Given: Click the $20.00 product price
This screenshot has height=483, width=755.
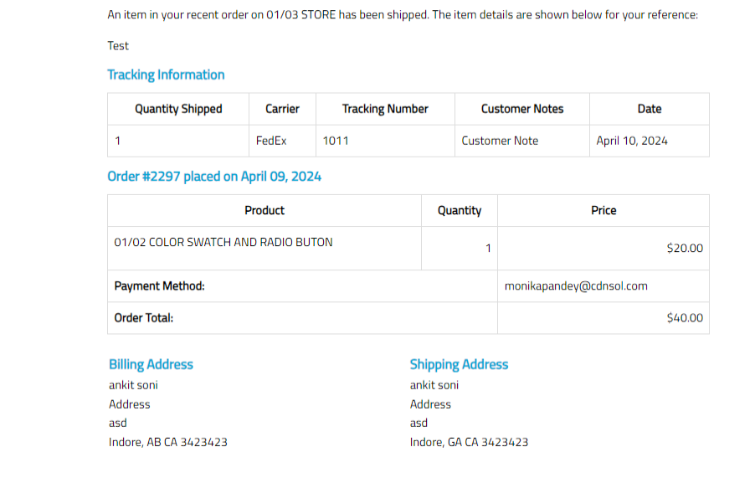Looking at the screenshot, I should pos(685,248).
